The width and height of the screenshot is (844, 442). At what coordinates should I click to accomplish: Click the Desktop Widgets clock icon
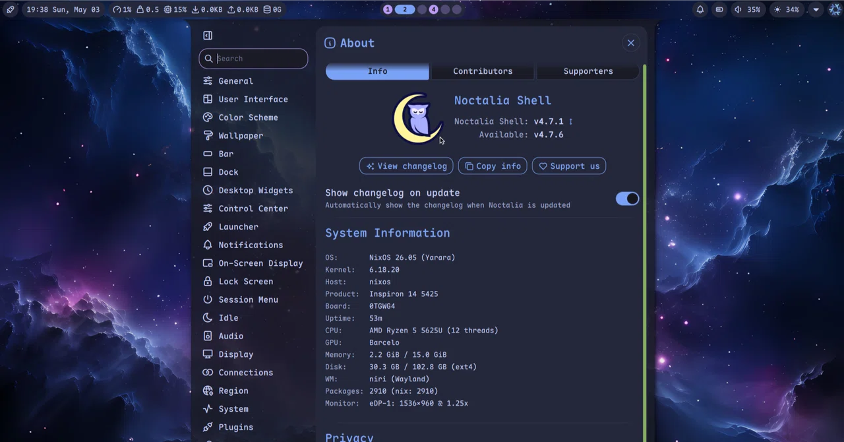208,190
